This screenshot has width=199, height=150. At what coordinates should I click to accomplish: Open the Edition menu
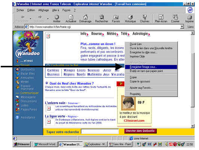[31, 10]
